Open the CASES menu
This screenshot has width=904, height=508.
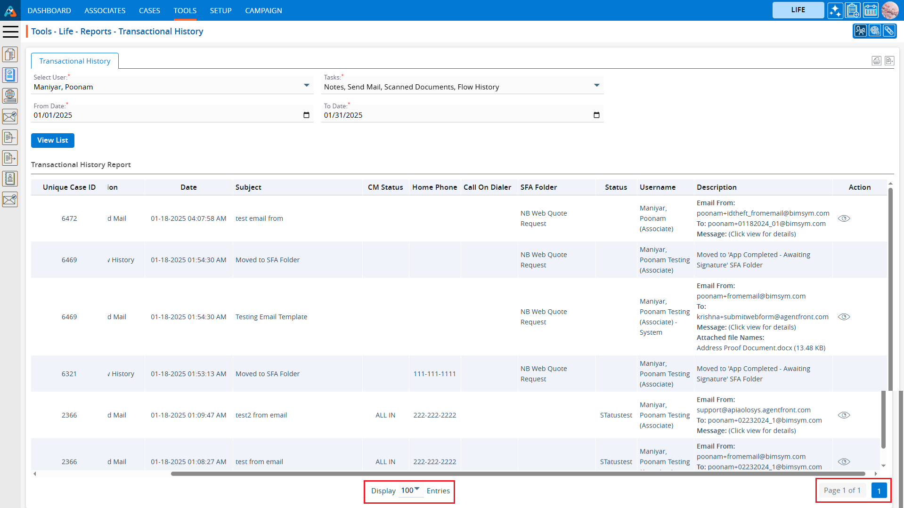(149, 10)
